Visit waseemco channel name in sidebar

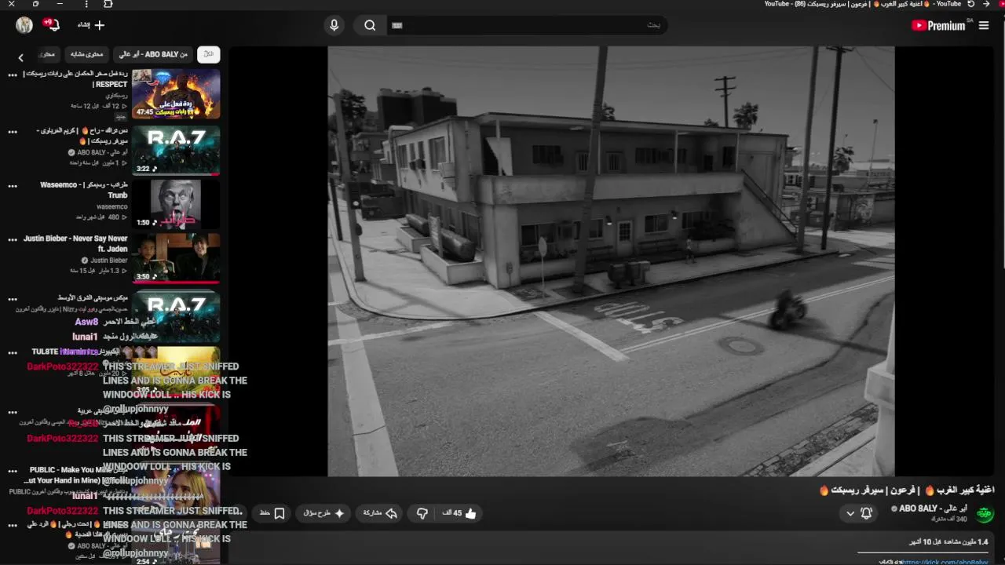(x=112, y=206)
